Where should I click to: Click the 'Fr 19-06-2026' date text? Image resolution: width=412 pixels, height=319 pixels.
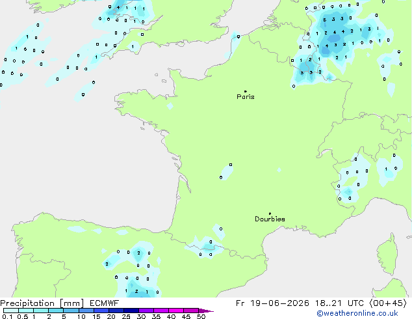click(x=272, y=303)
